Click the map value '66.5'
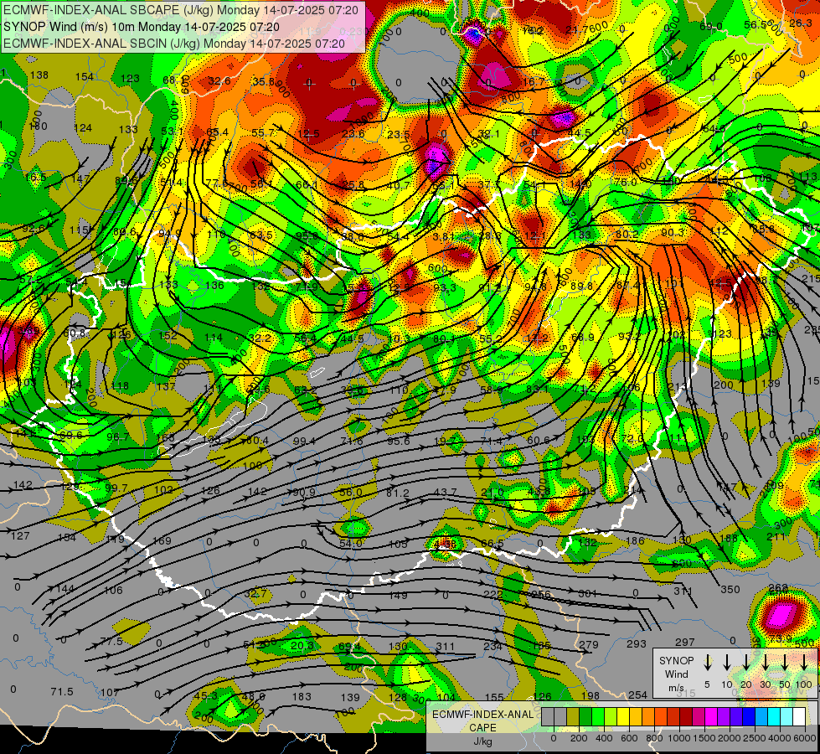This screenshot has height=754, width=820. (x=493, y=544)
